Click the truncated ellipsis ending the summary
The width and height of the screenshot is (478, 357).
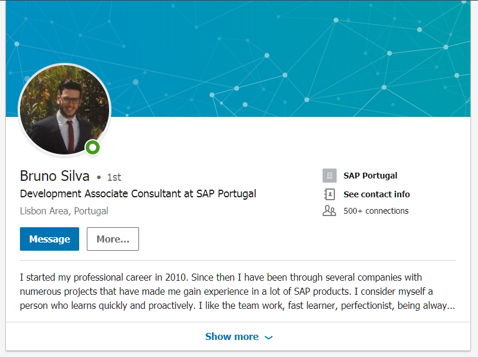pos(451,306)
